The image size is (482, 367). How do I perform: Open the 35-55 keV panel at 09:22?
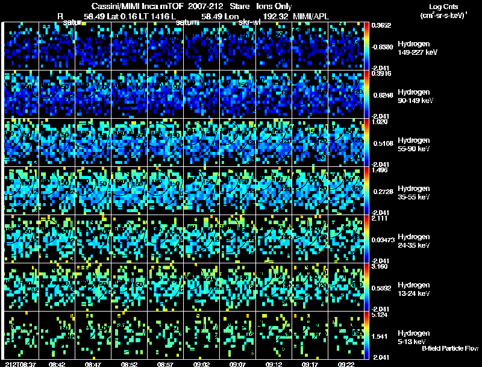(346, 191)
